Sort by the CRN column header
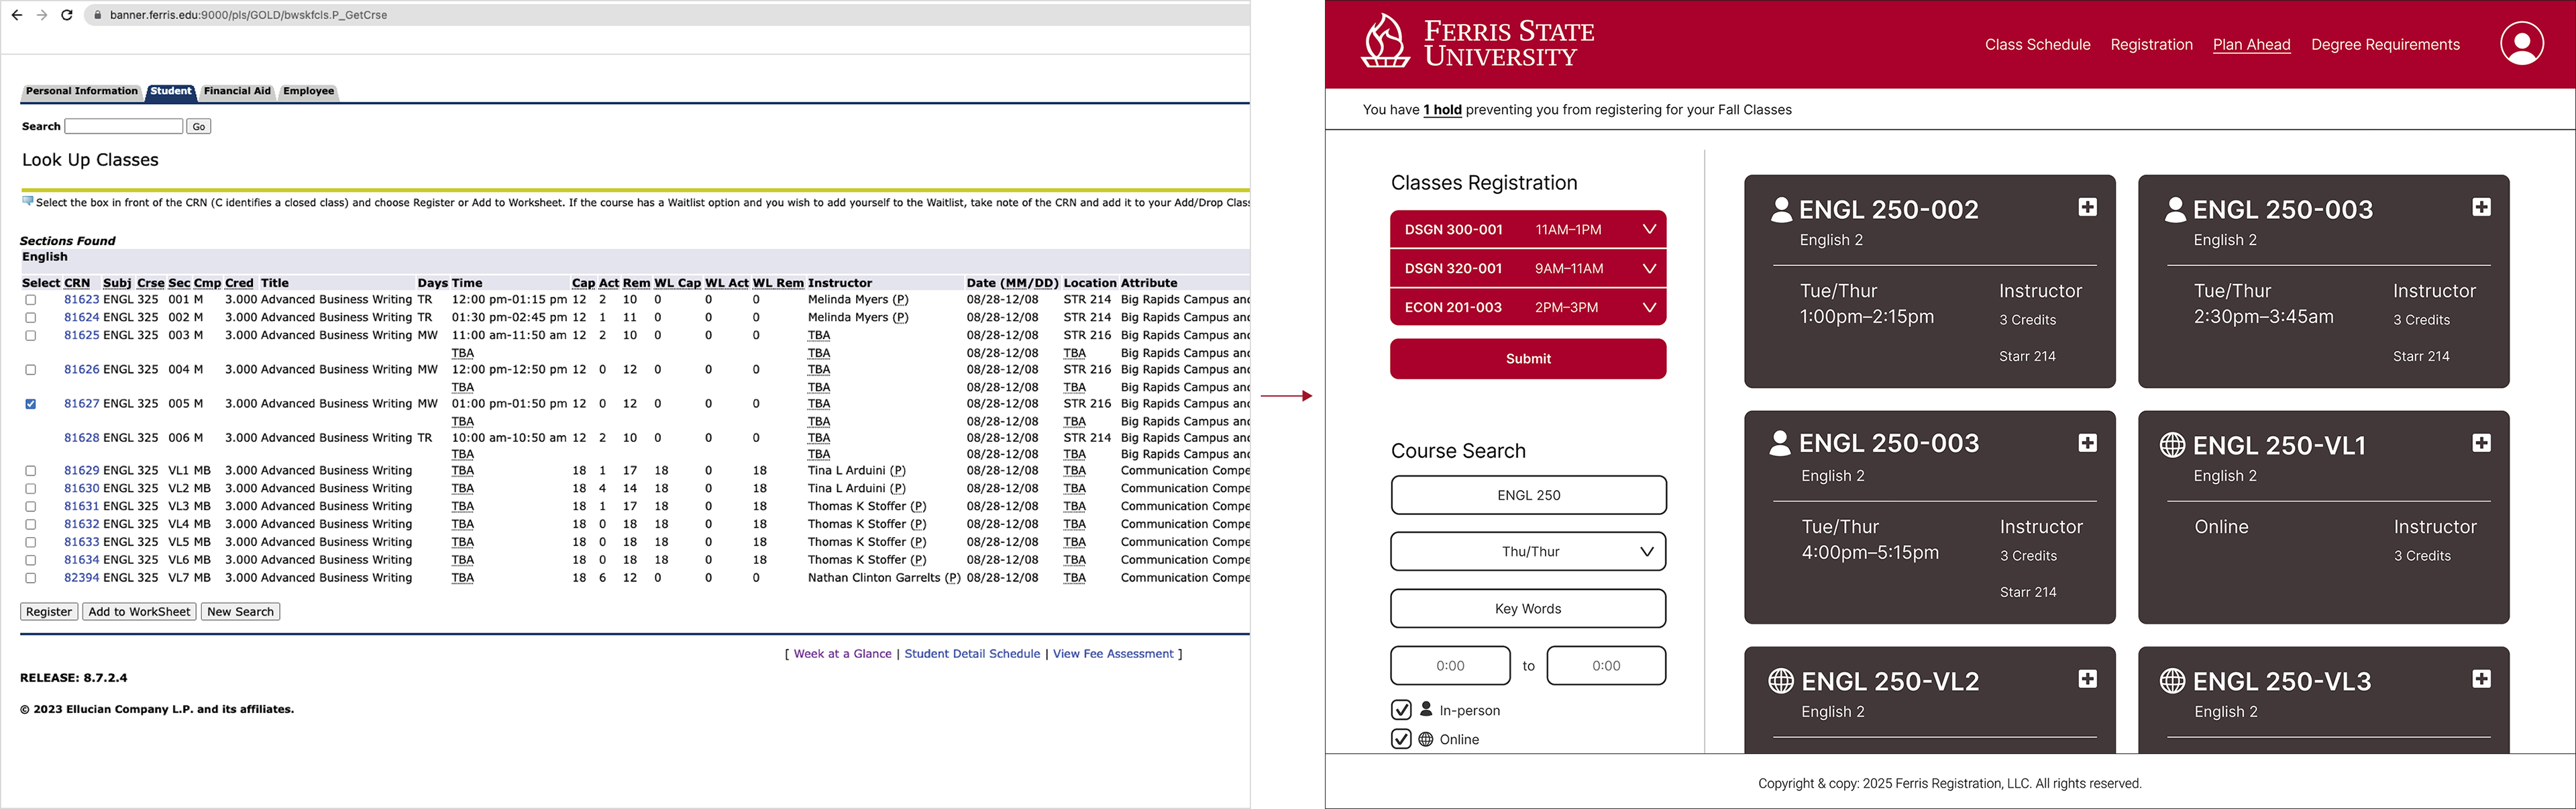This screenshot has width=2576, height=809. coord(77,283)
